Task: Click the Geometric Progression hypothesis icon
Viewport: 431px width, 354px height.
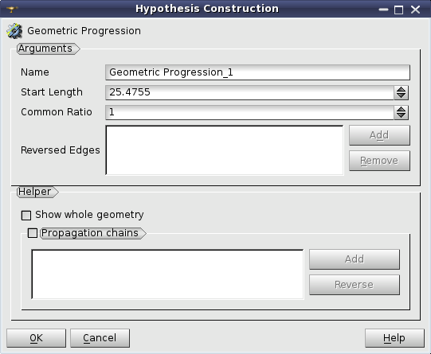Action: tap(14, 31)
